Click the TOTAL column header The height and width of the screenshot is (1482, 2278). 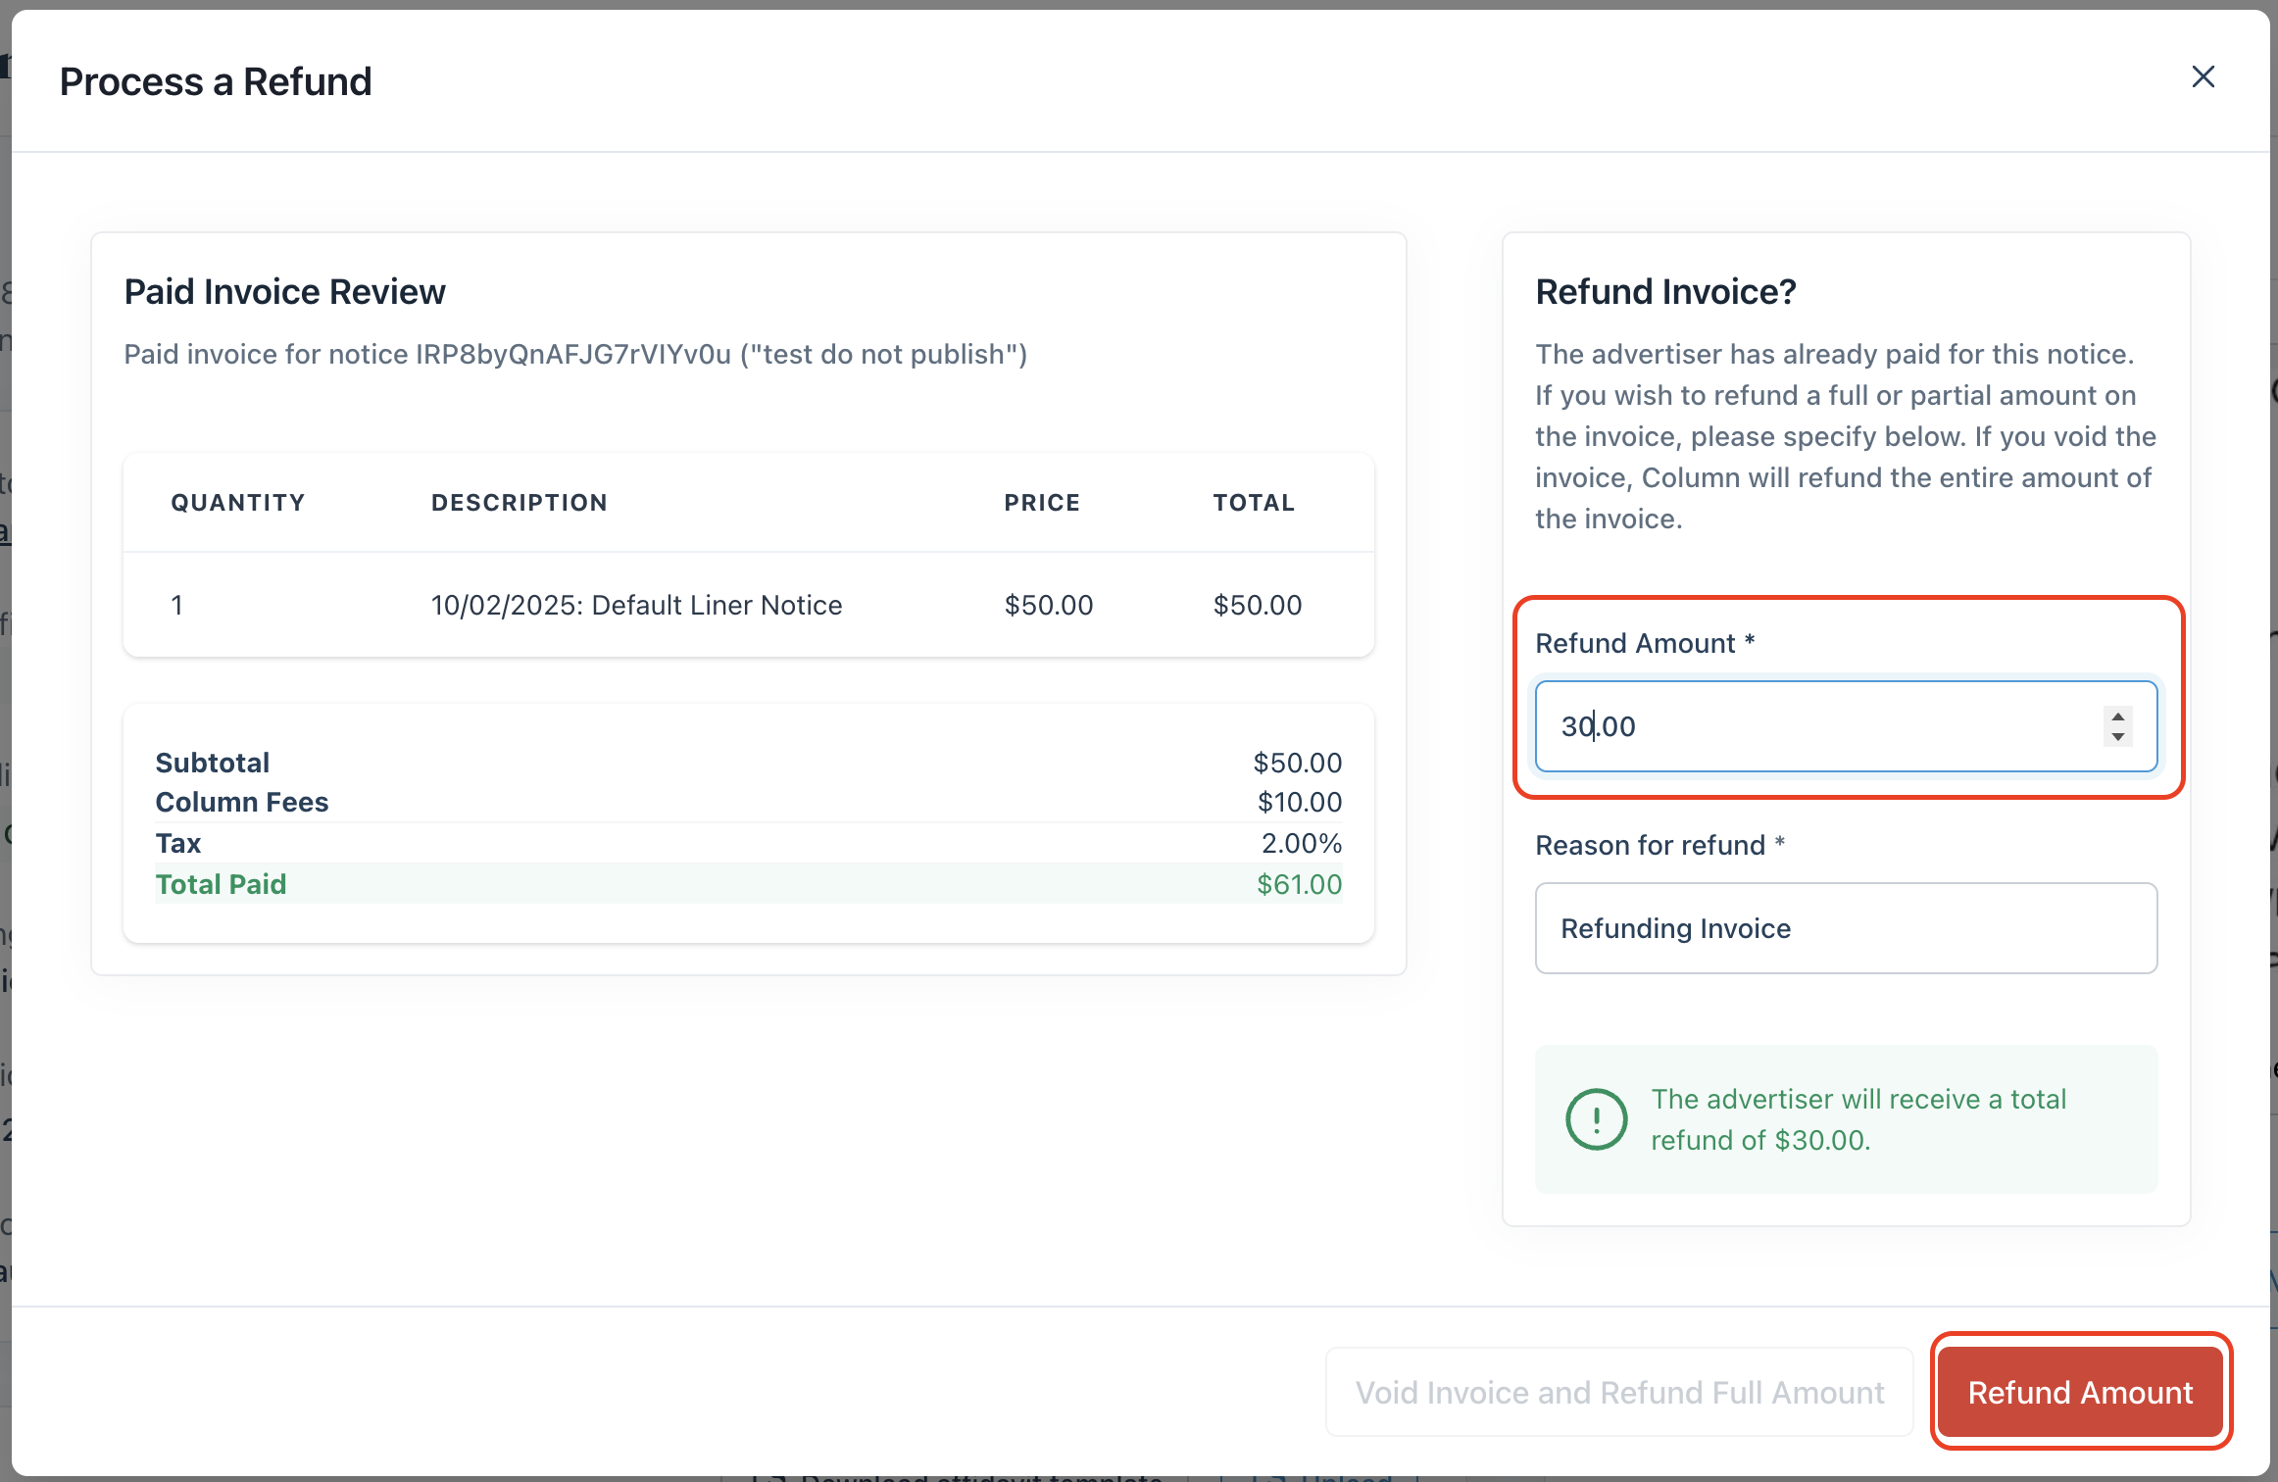pyautogui.click(x=1253, y=503)
